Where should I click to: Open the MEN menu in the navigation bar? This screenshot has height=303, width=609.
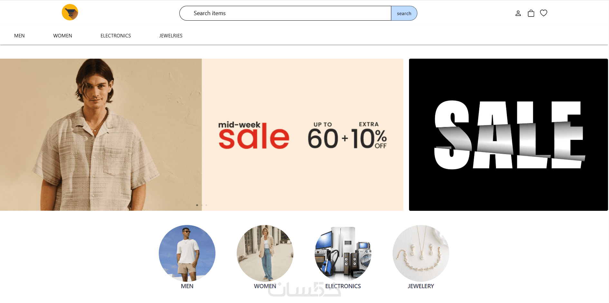pos(19,36)
